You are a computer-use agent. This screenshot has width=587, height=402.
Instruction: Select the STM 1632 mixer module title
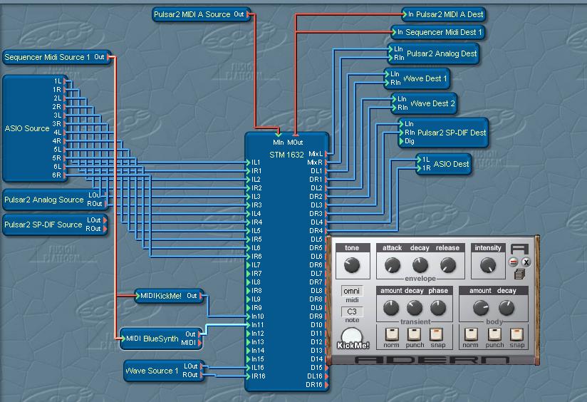(287, 155)
